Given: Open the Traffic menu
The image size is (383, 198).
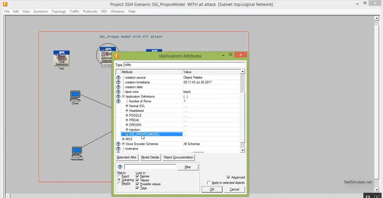Looking at the screenshot, I should 75,12.
